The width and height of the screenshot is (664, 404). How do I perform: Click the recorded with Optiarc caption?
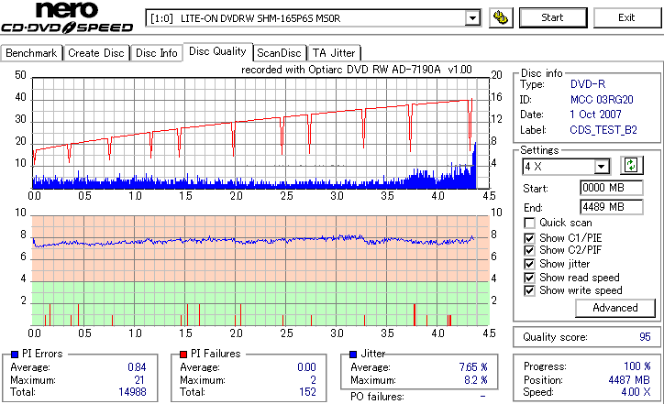tap(357, 70)
